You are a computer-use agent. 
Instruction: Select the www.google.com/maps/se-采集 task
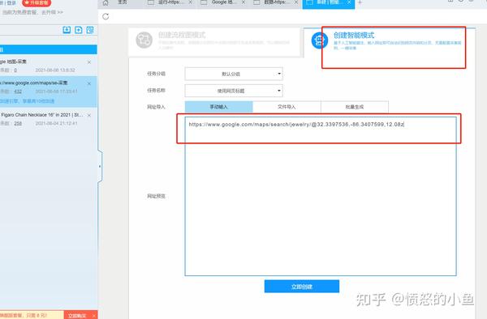point(49,91)
